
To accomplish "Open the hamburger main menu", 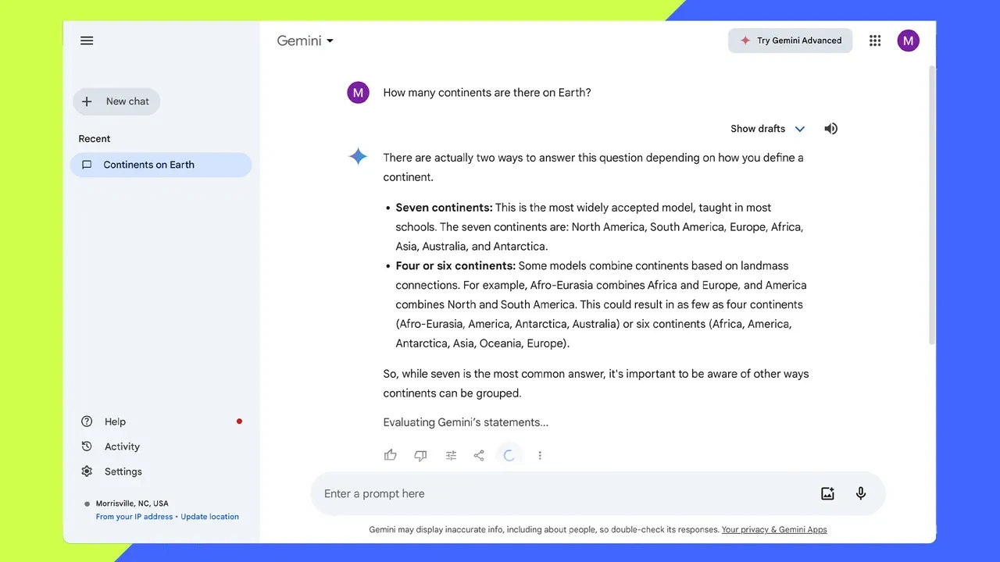I will coord(87,41).
